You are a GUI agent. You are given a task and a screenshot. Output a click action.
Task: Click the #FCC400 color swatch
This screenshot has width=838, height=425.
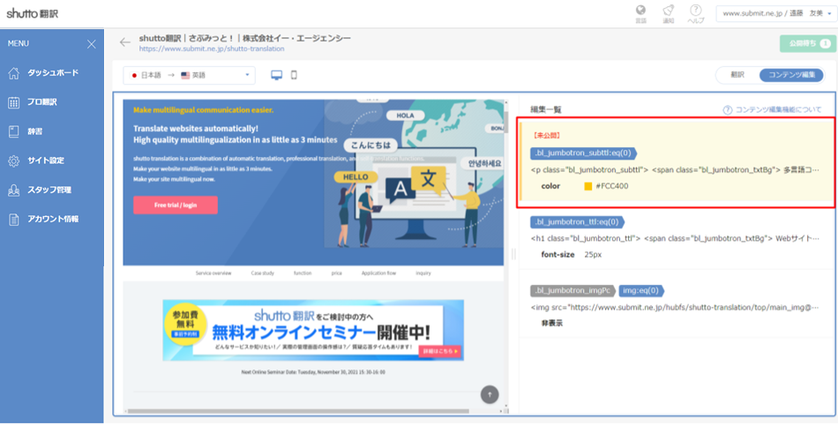coord(588,186)
